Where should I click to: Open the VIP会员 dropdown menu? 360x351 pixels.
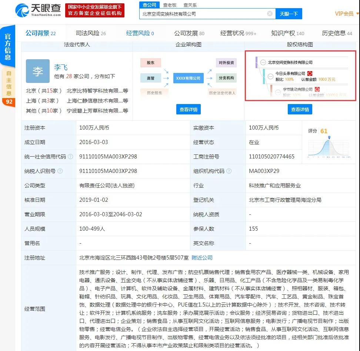346,14
